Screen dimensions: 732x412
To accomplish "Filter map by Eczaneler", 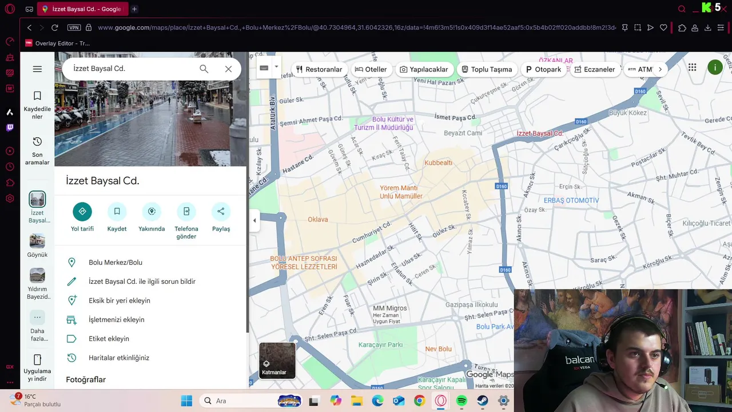I will [x=595, y=69].
